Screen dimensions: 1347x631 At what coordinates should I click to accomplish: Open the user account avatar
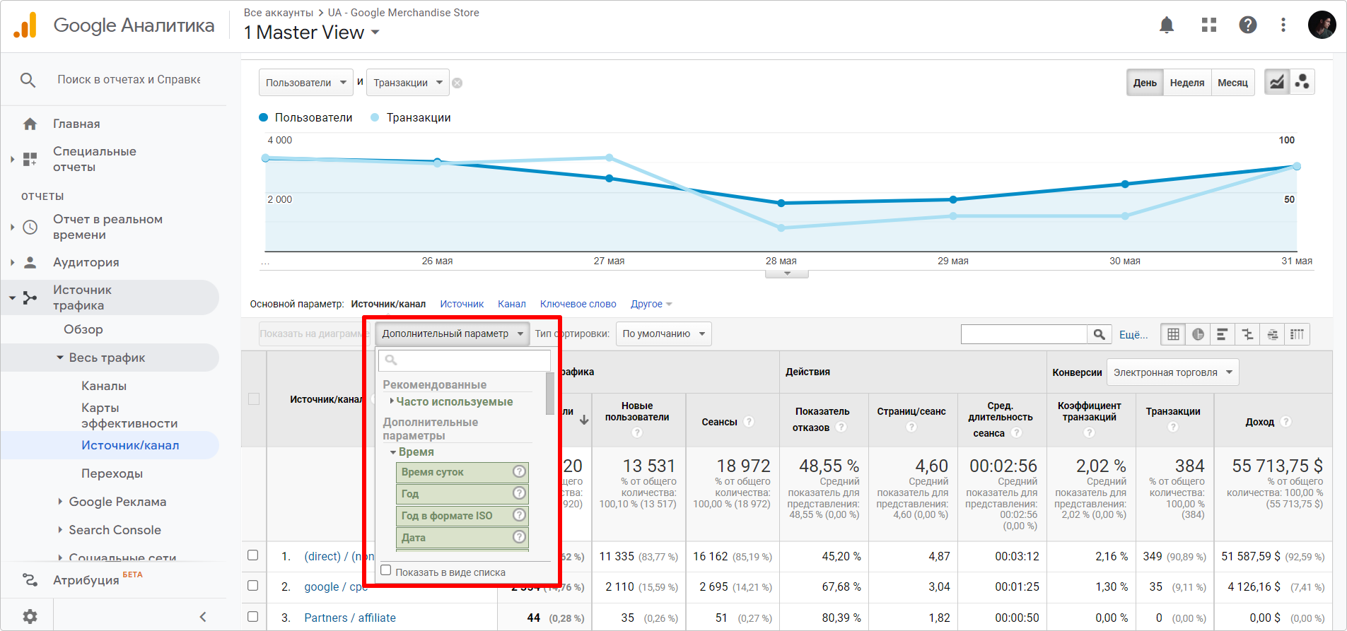point(1322,25)
